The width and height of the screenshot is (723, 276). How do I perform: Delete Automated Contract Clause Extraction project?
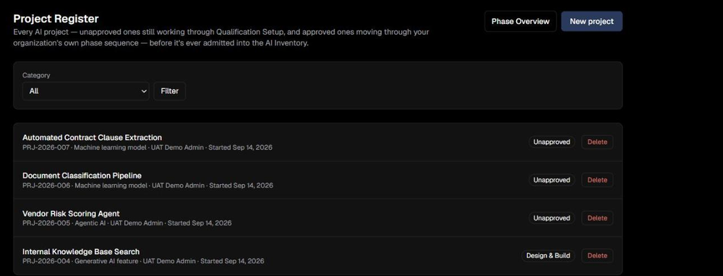tap(597, 142)
